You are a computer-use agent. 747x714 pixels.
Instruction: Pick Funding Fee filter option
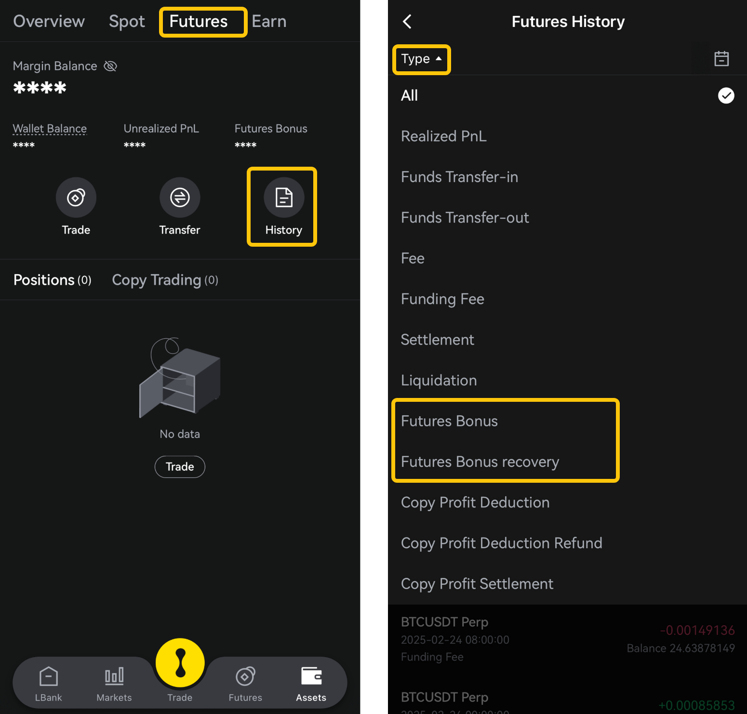click(x=442, y=299)
